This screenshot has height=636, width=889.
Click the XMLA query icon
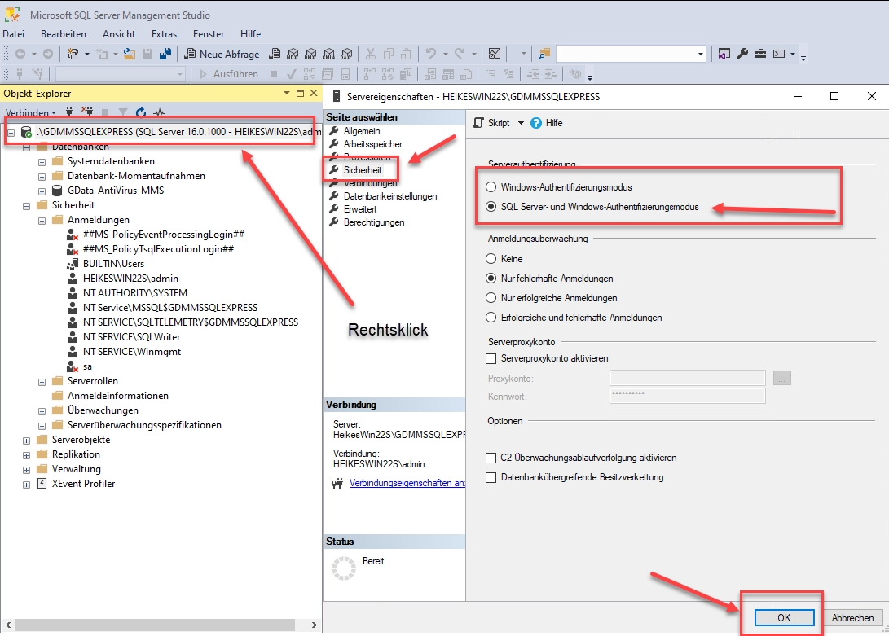(329, 54)
